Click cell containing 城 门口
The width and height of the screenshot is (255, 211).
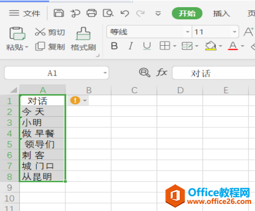[42, 165]
